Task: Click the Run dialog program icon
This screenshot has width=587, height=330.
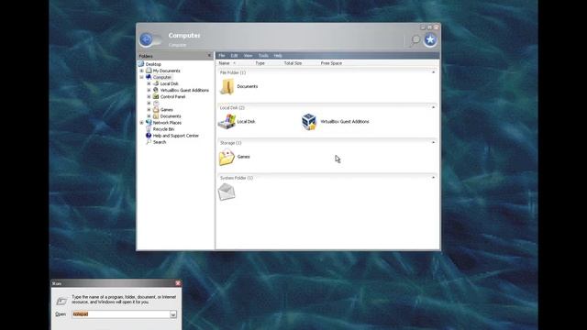Action: (x=61, y=301)
